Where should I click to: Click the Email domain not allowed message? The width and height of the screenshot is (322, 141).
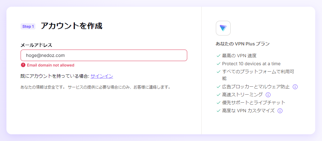point(51,65)
